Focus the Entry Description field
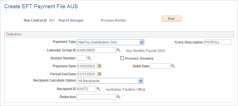 (x=217, y=42)
